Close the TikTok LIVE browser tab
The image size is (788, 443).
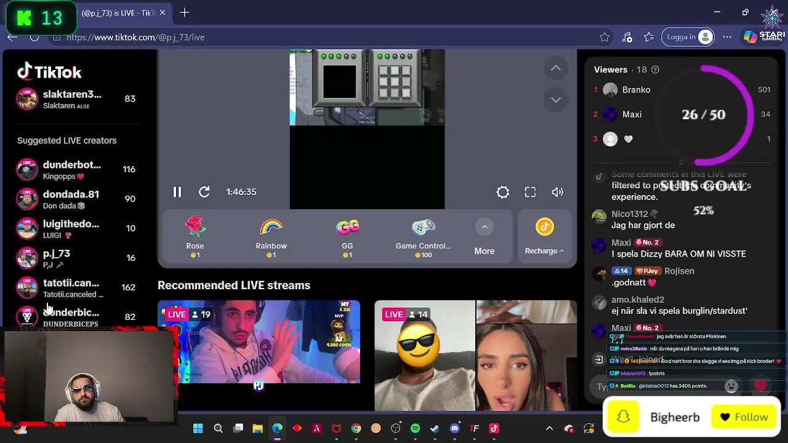(163, 12)
